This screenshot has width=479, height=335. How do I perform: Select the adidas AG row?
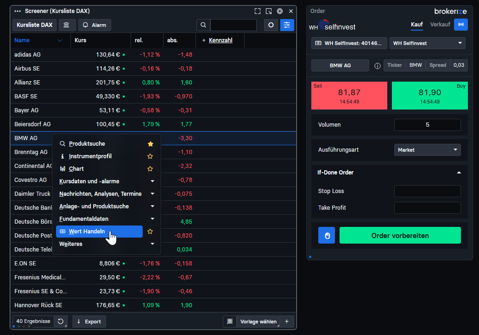coord(153,55)
